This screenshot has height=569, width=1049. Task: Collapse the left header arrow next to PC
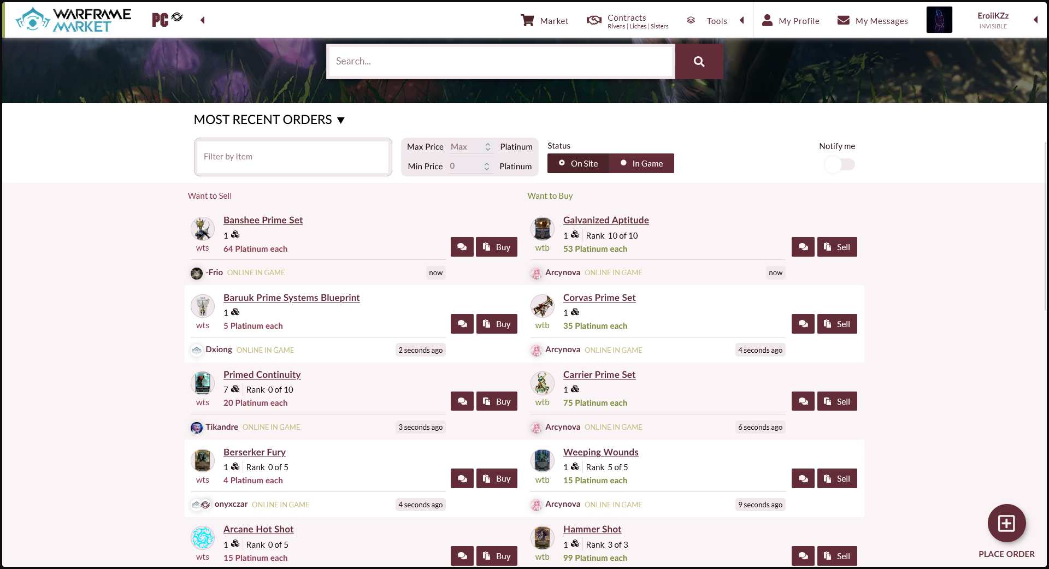203,20
